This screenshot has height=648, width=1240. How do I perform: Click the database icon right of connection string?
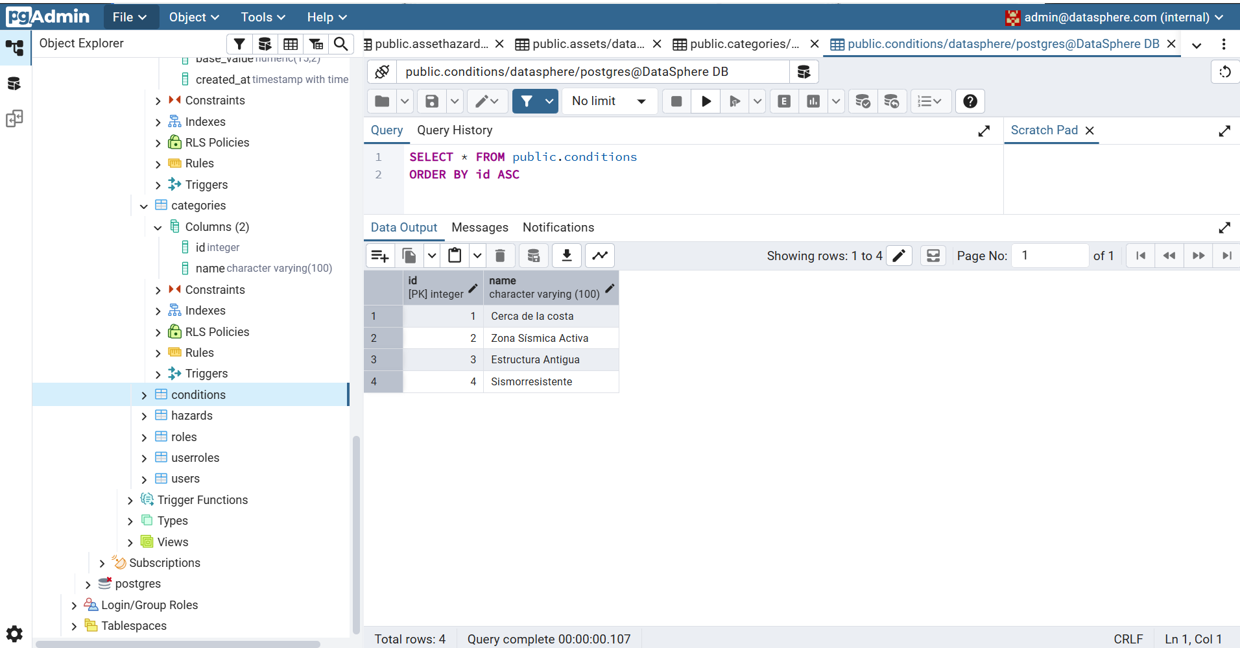[804, 72]
